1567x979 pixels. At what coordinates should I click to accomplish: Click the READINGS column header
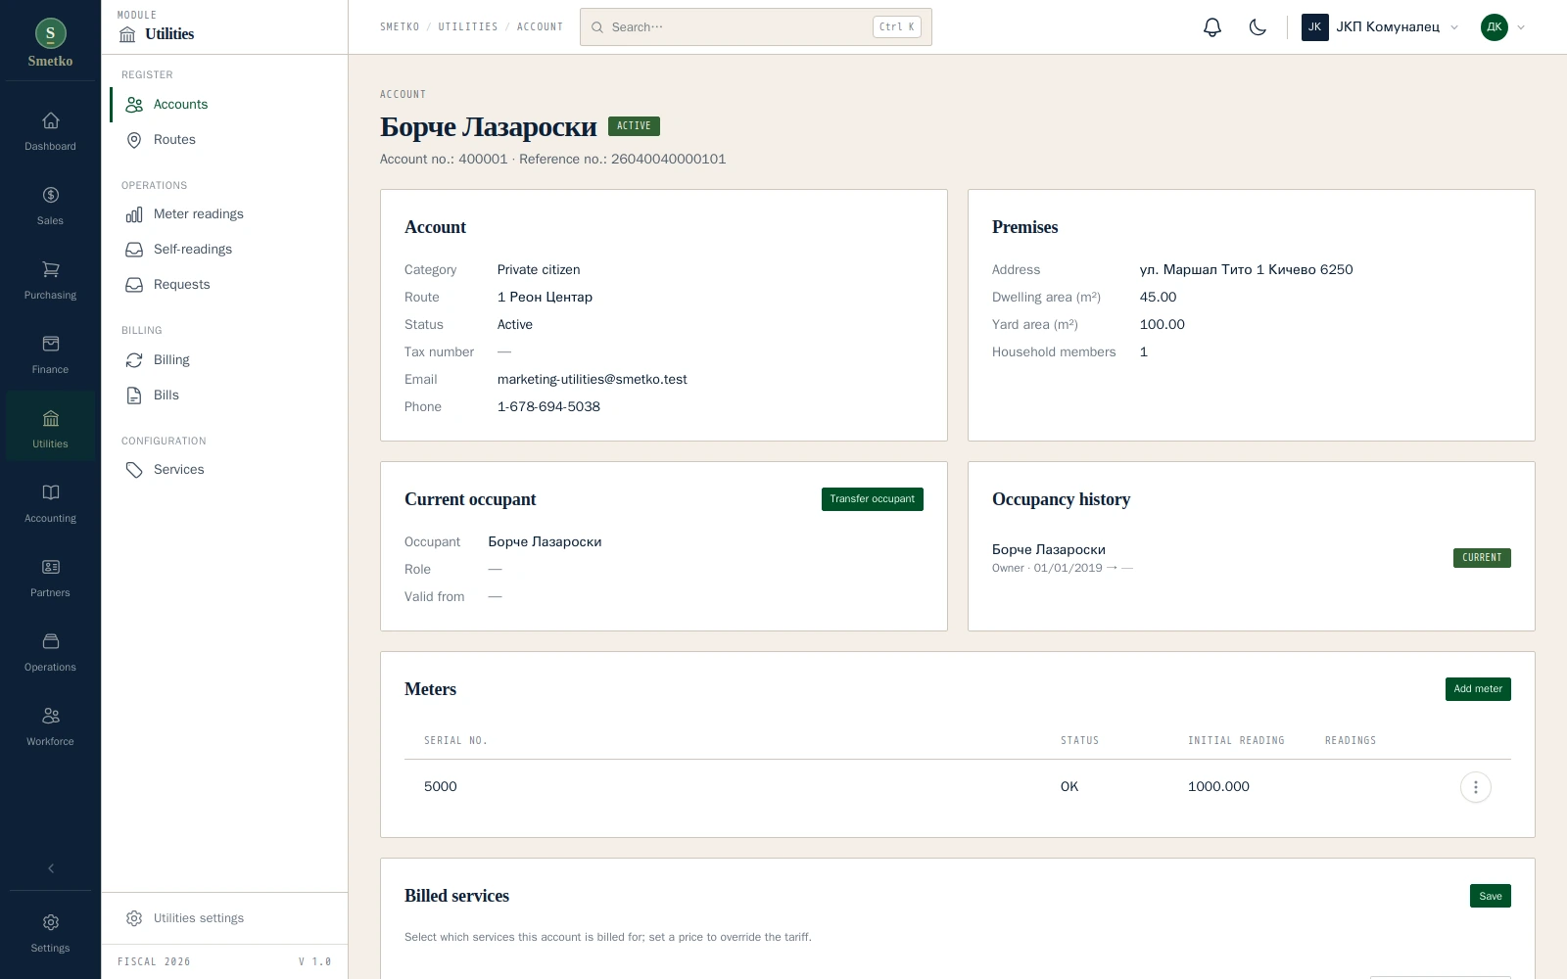1351,741
